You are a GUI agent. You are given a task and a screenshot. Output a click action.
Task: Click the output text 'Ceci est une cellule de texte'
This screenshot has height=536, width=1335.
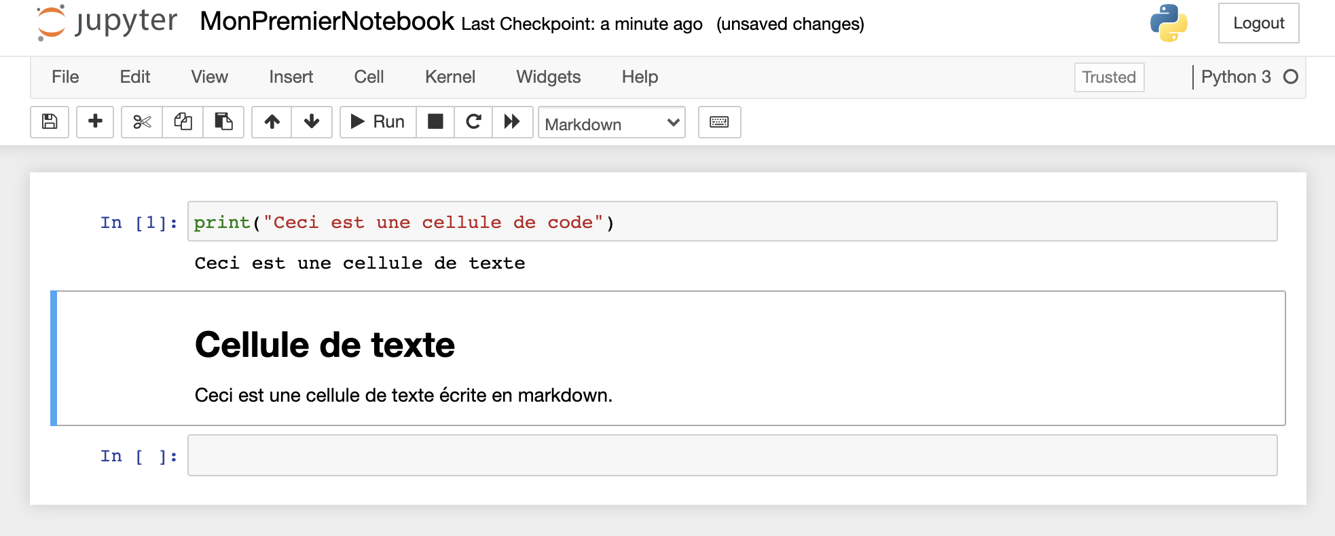point(360,263)
